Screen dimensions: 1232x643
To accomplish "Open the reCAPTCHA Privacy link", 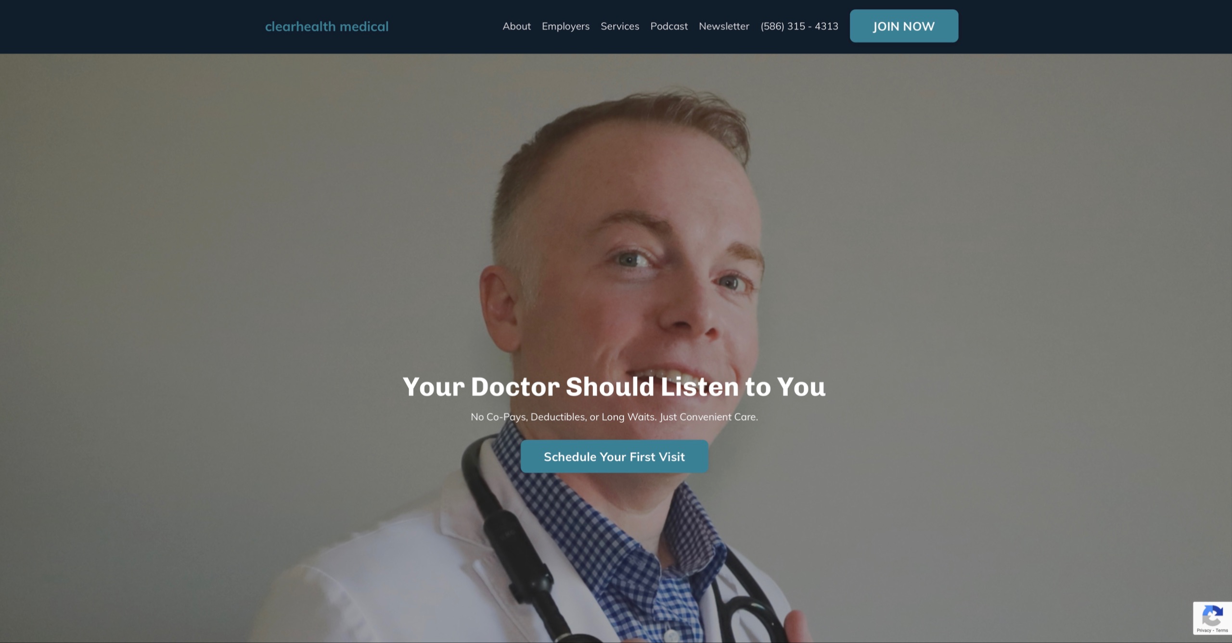I will click(1204, 630).
